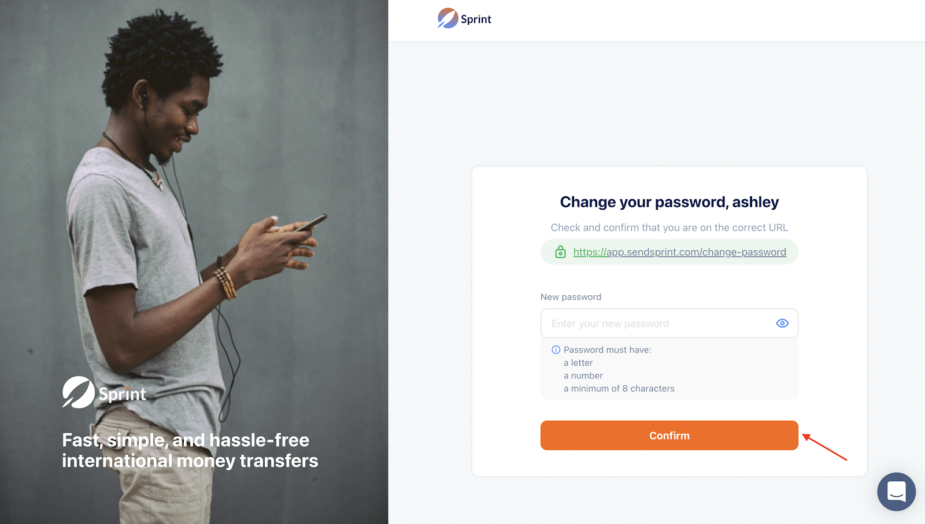Viewport: 925px width, 524px height.
Task: Click the orange Confirm button
Action: point(669,436)
